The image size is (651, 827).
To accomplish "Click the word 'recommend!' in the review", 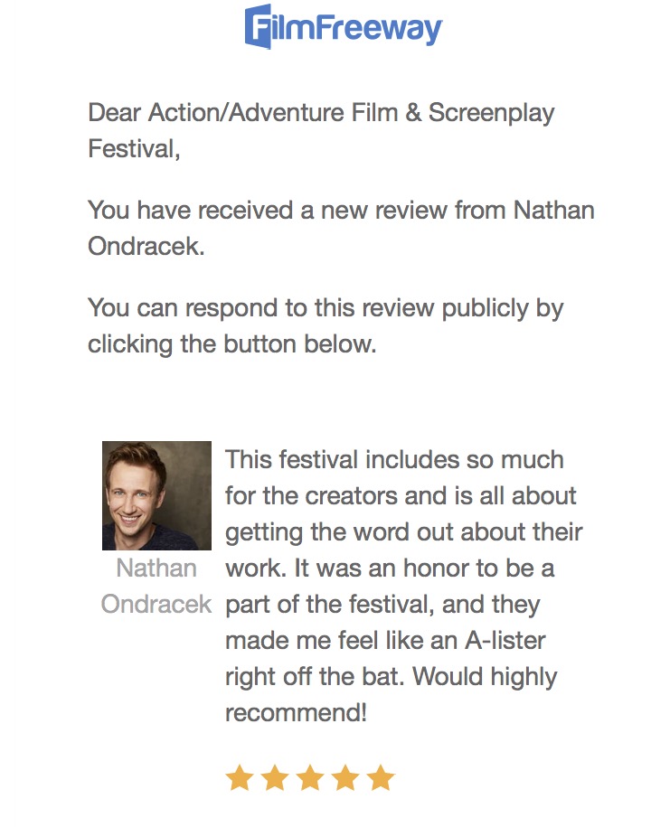I will pos(296,713).
